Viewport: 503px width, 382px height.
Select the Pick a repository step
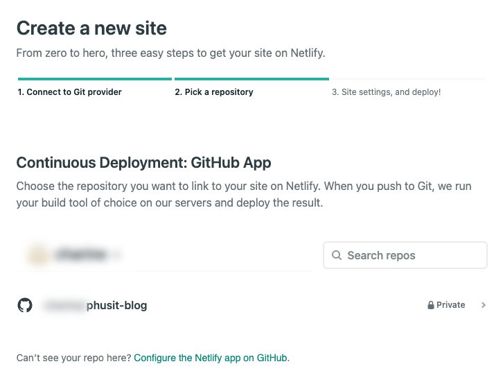coord(214,92)
